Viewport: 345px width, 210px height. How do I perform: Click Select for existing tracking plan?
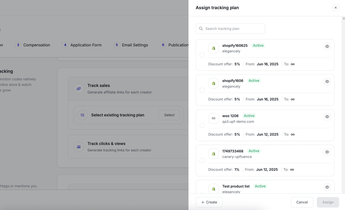[169, 115]
